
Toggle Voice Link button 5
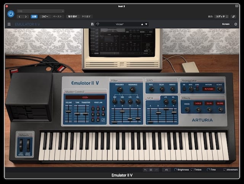[98, 115]
